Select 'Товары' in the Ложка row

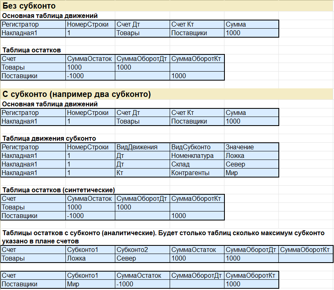pyautogui.click(x=33, y=258)
